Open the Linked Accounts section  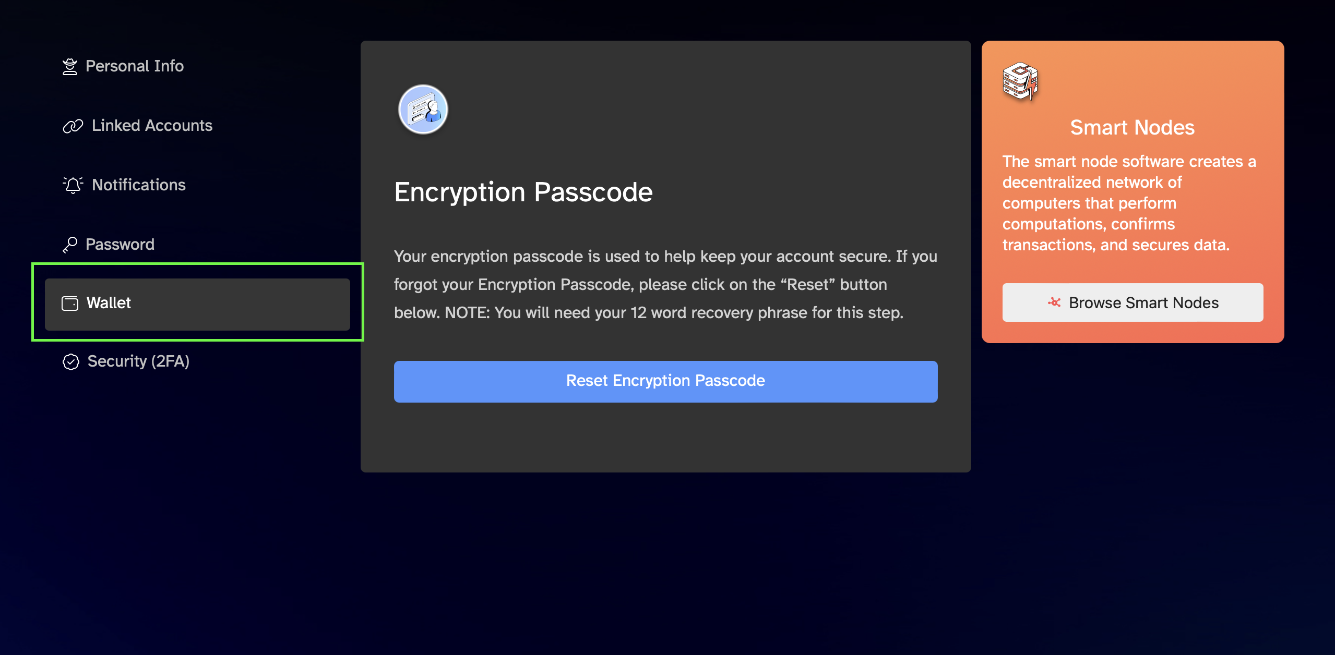[x=138, y=126]
